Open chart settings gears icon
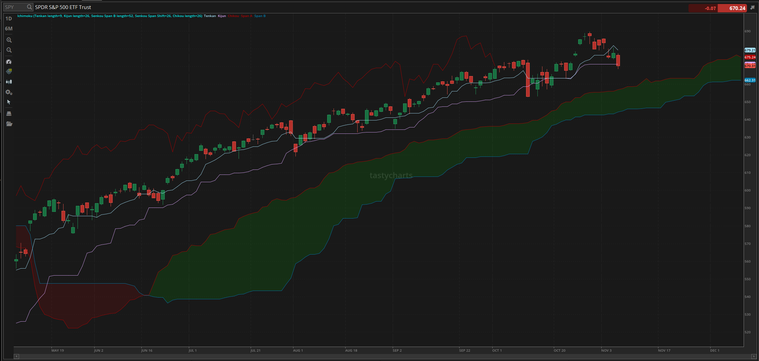The width and height of the screenshot is (759, 361). click(9, 92)
